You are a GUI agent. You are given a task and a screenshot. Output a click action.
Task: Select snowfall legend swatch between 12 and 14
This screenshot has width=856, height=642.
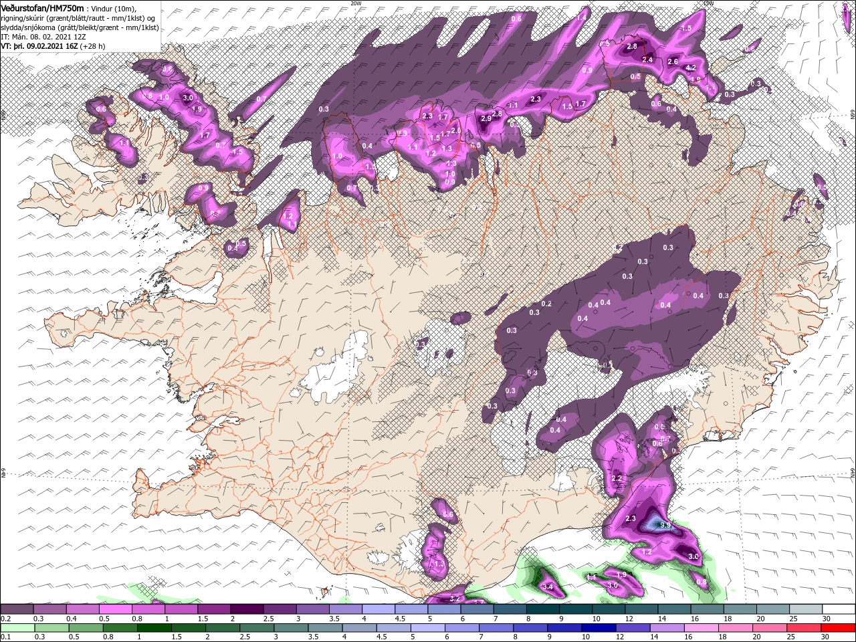click(642, 609)
